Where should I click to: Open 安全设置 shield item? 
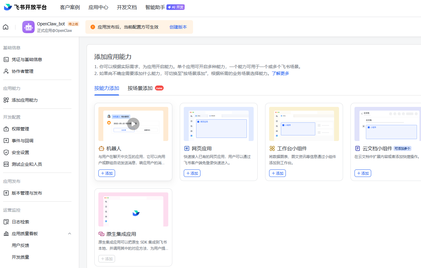pos(20,152)
